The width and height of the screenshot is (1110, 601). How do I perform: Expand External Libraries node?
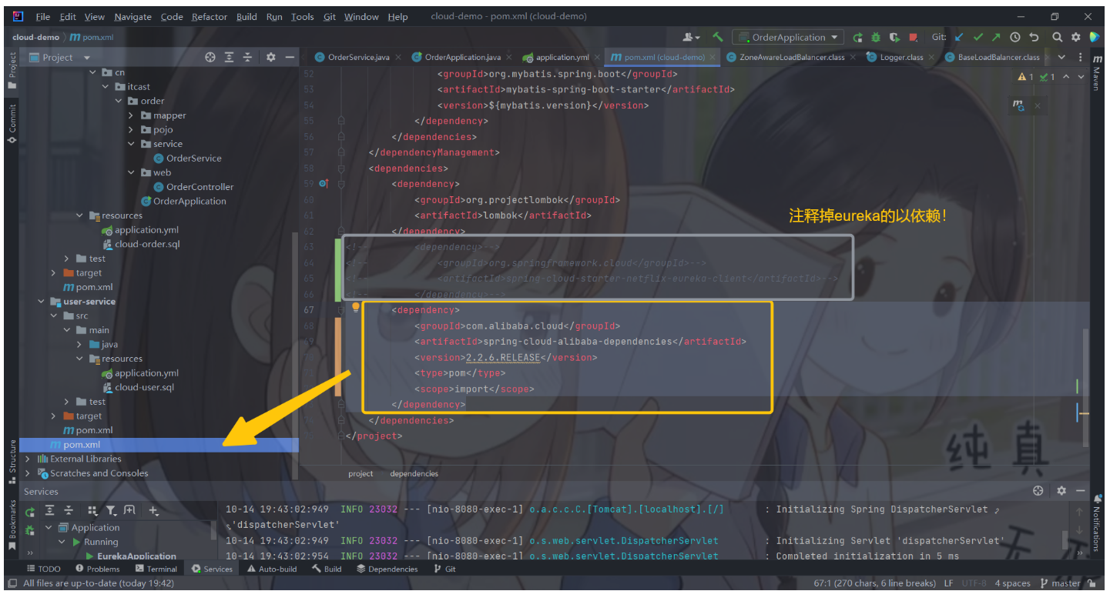point(29,459)
